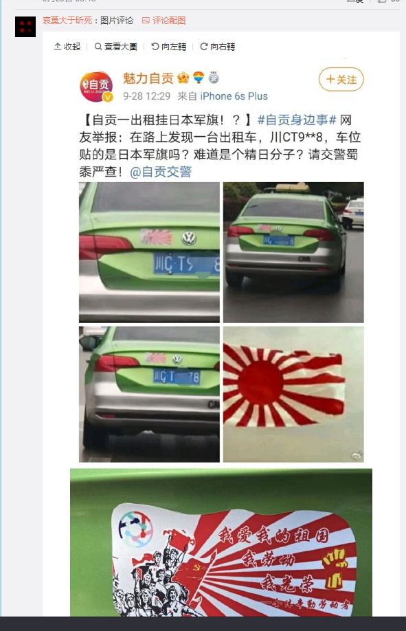Rotate the image right with 向右转 icon
The width and height of the screenshot is (406, 631).
[204, 47]
